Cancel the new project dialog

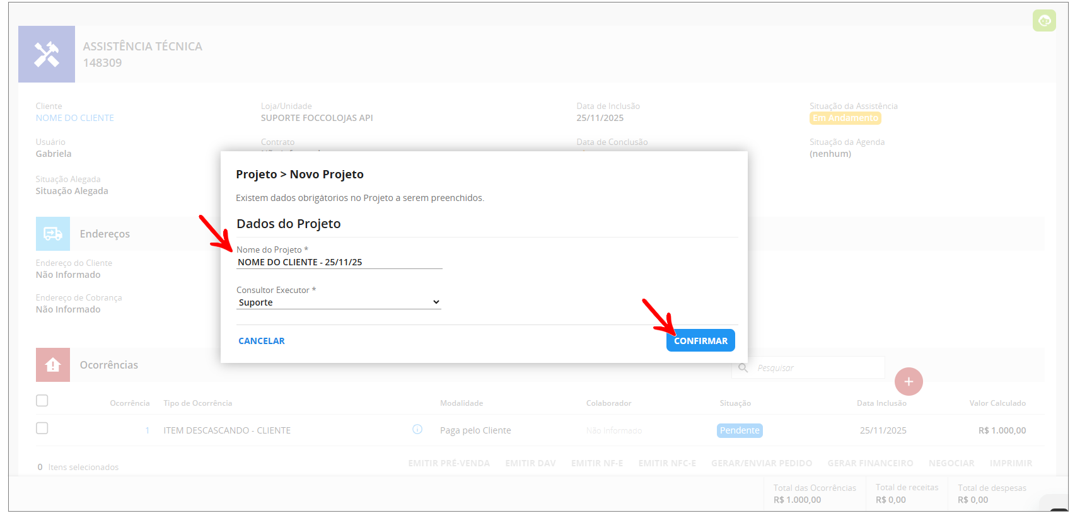tap(262, 341)
